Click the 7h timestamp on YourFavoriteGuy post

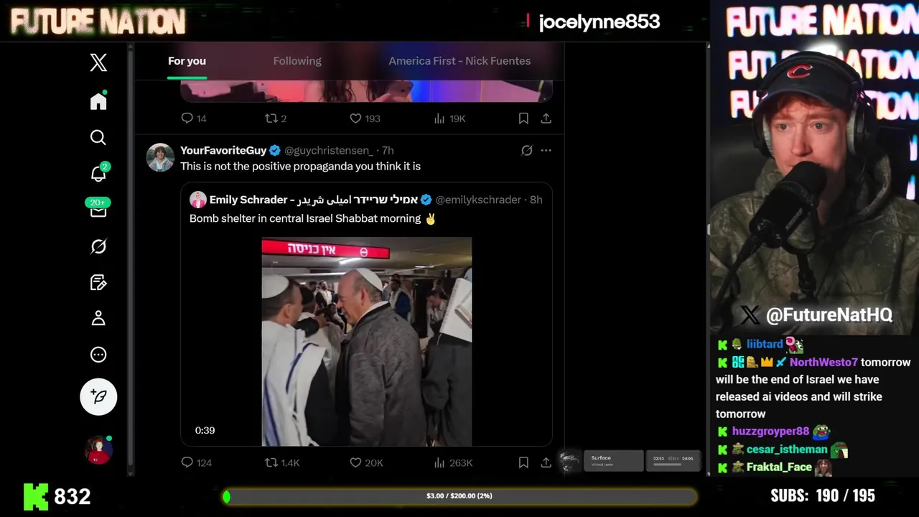tap(388, 150)
